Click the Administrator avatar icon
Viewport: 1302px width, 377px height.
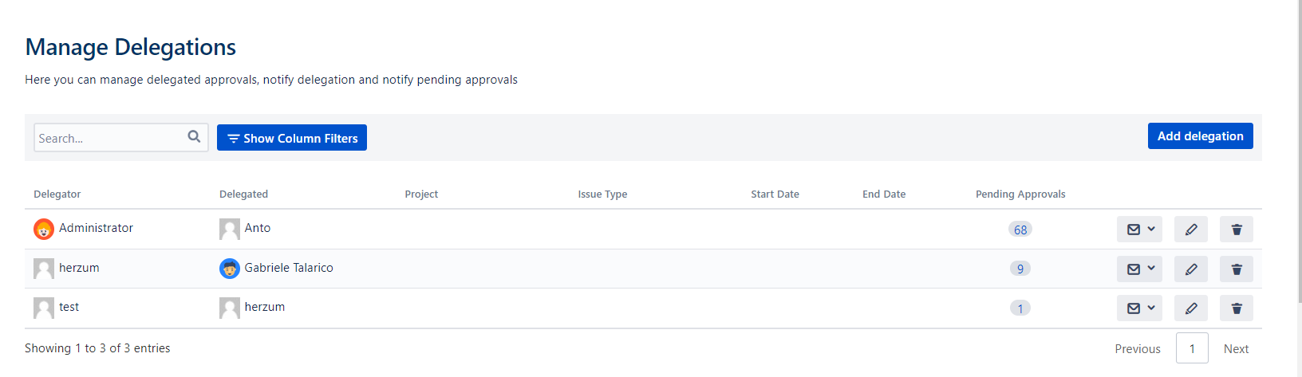coord(44,229)
